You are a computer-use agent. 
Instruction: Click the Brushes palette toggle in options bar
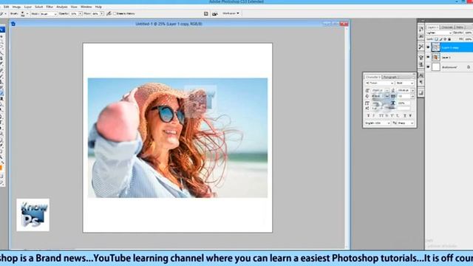point(205,13)
